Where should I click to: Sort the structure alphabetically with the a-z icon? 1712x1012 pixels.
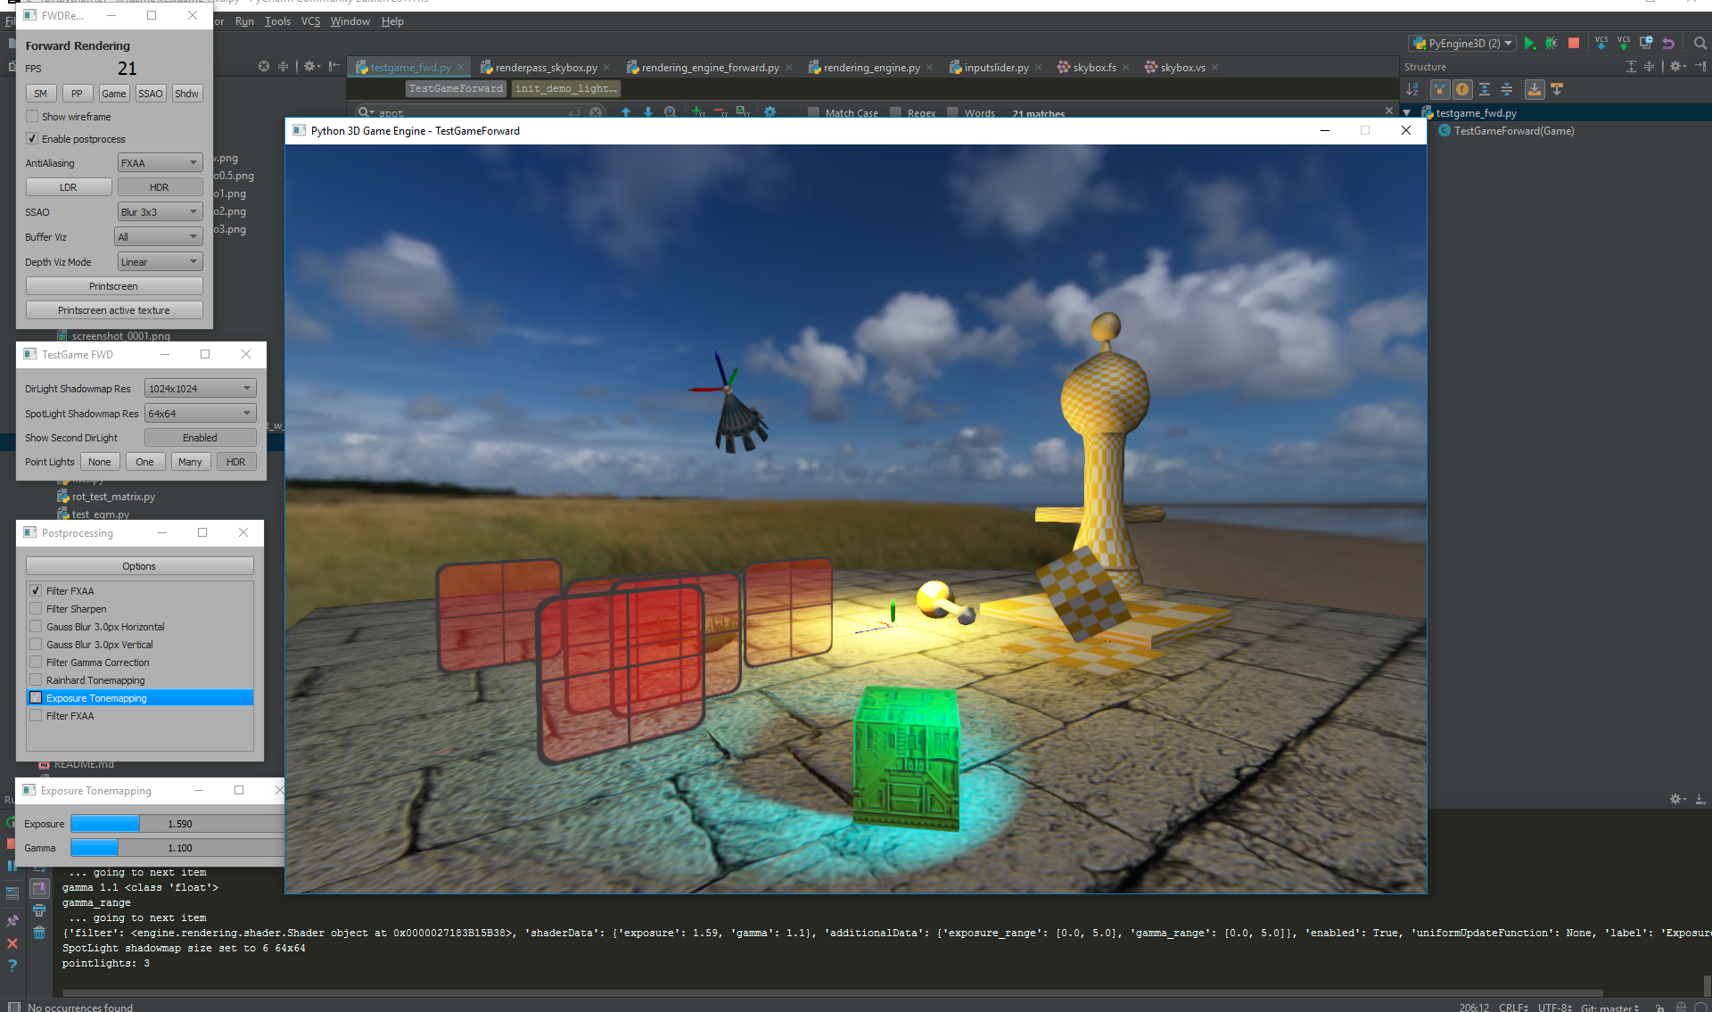1412,89
